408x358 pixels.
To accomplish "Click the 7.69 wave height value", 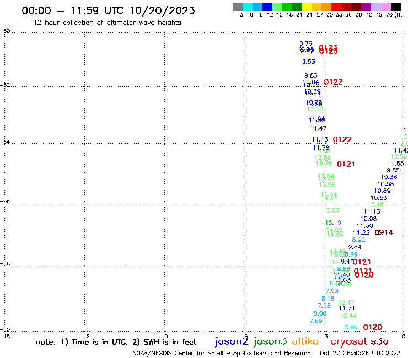I will click(315, 321).
